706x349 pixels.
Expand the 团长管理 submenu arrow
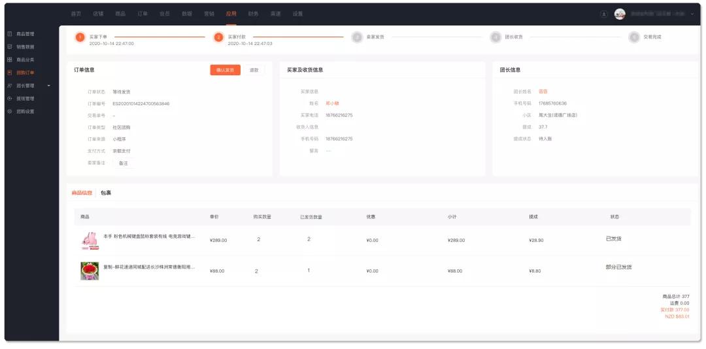pyautogui.click(x=49, y=86)
